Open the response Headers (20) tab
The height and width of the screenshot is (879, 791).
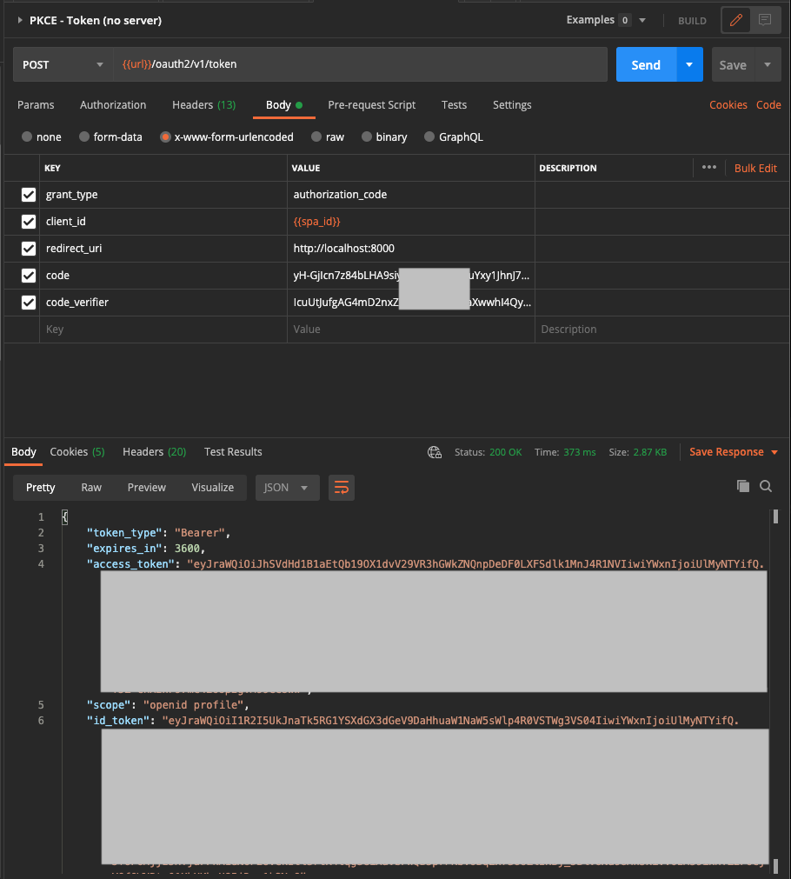click(x=154, y=452)
